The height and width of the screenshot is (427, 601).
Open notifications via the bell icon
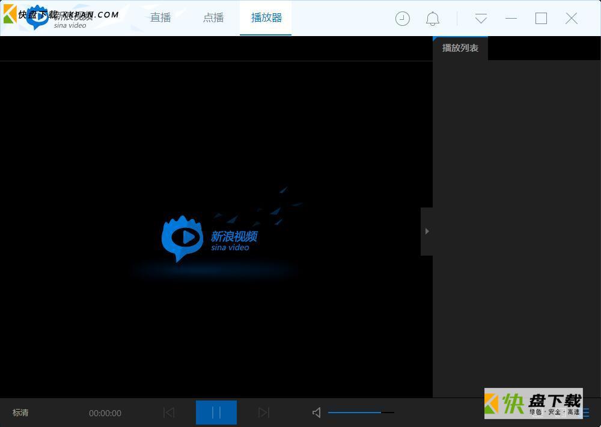click(432, 19)
